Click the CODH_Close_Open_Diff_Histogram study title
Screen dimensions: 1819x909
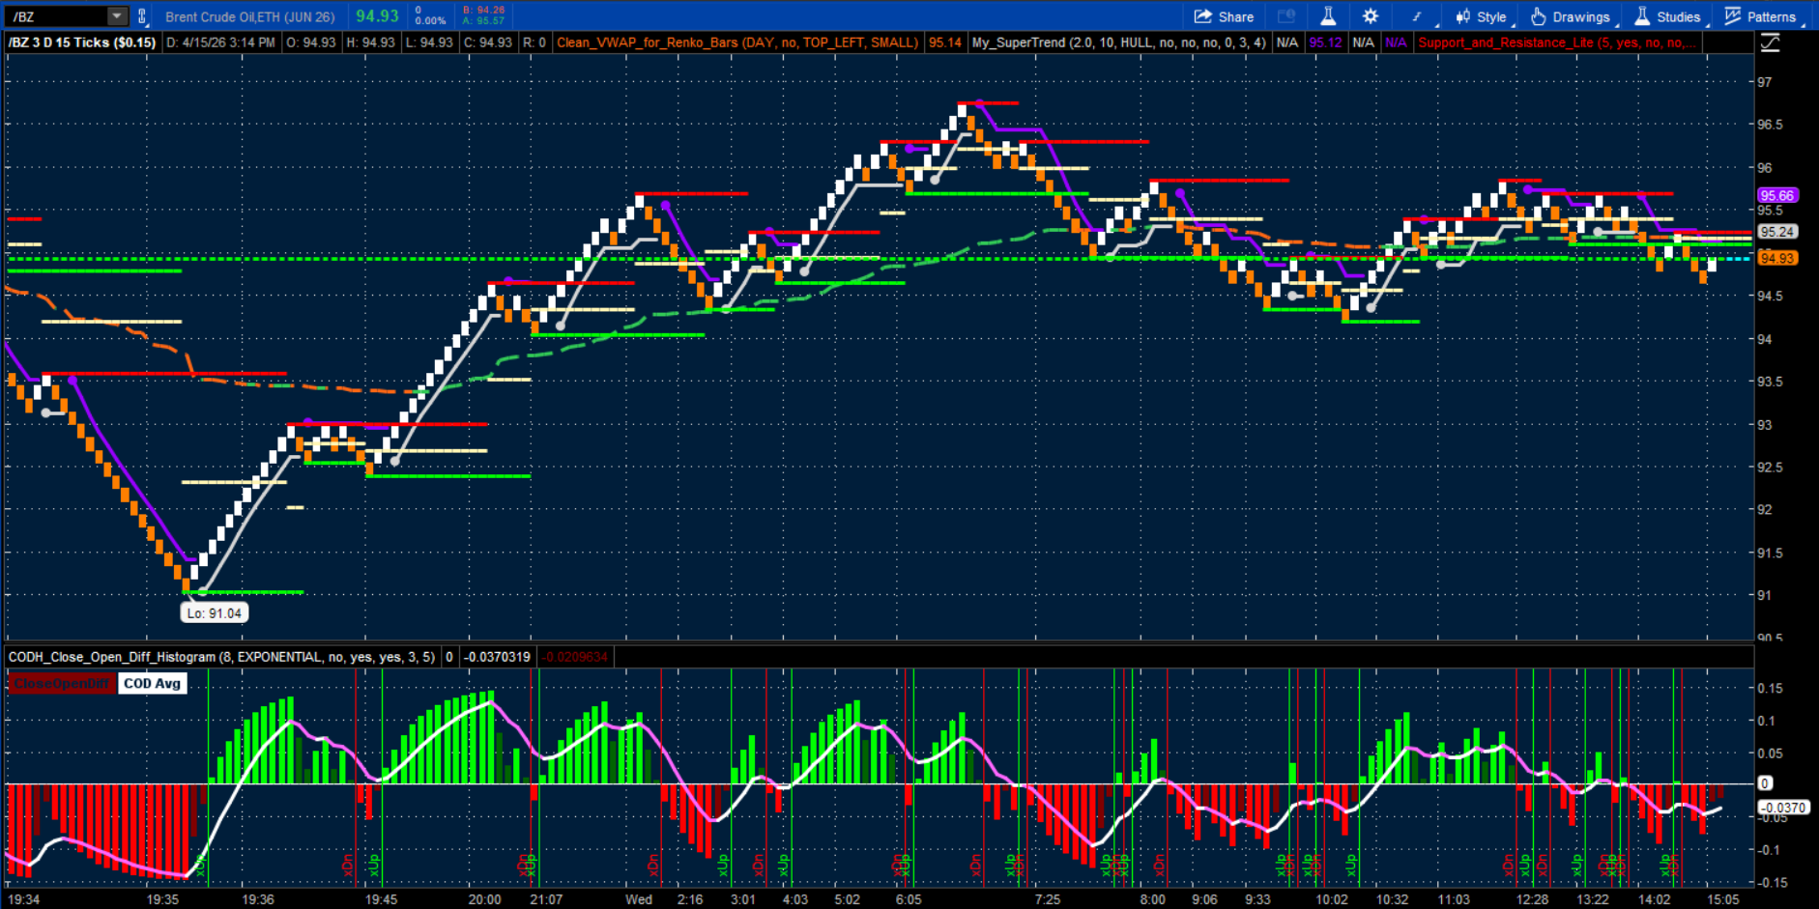coord(221,657)
